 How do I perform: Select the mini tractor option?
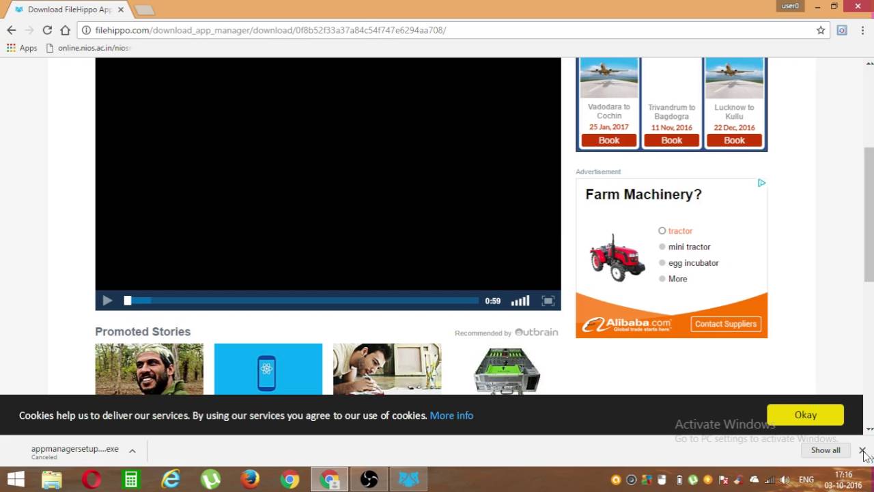(684, 247)
